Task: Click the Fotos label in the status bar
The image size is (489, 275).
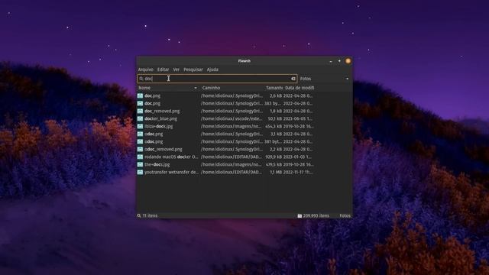Action: [x=345, y=215]
